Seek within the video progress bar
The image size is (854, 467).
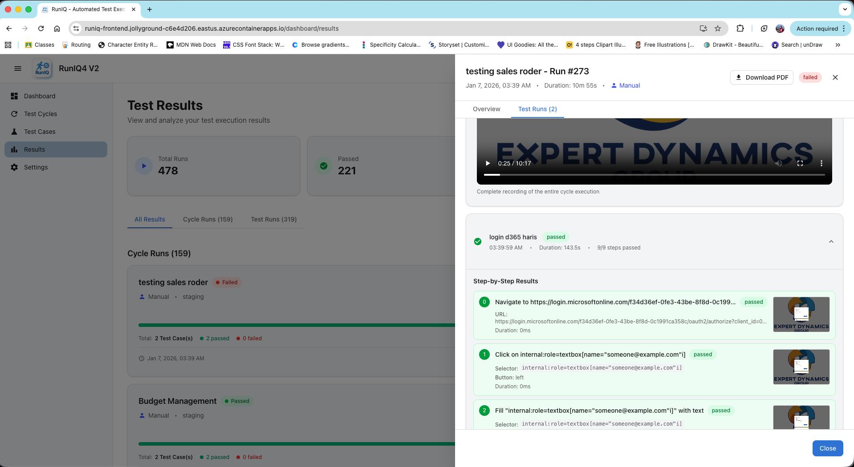pos(654,175)
